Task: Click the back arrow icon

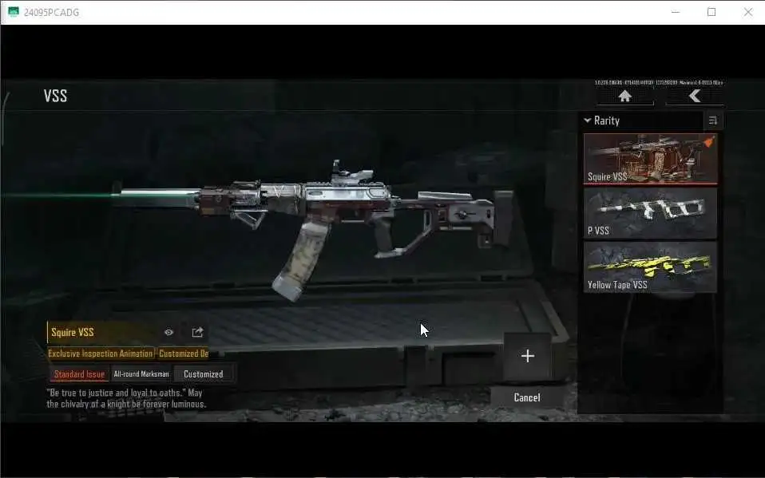Action: (695, 96)
